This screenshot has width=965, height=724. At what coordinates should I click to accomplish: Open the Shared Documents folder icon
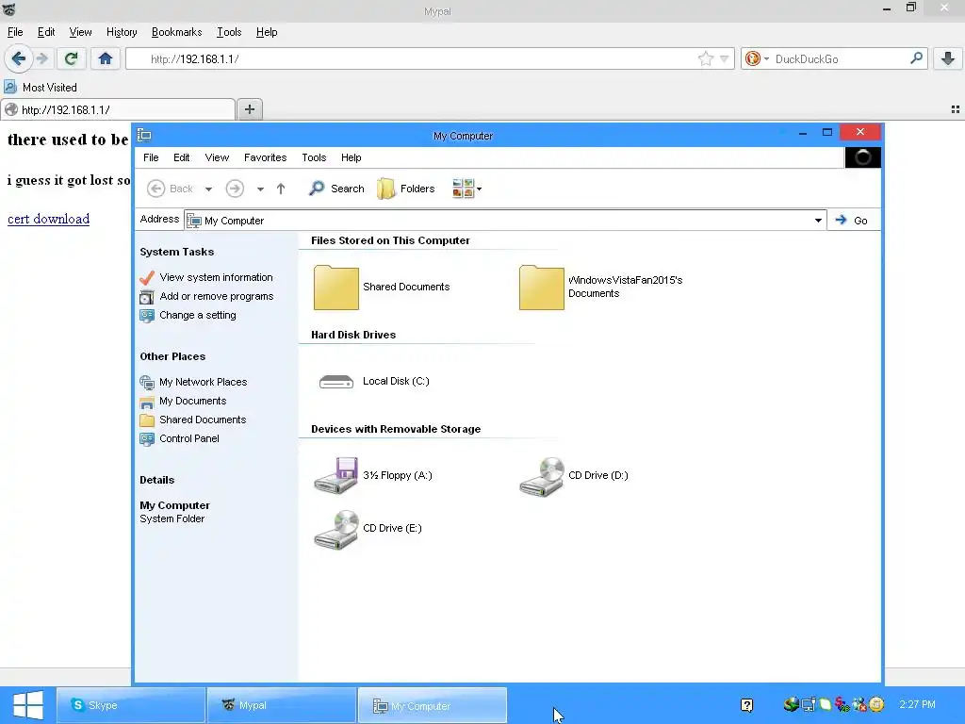tap(336, 287)
